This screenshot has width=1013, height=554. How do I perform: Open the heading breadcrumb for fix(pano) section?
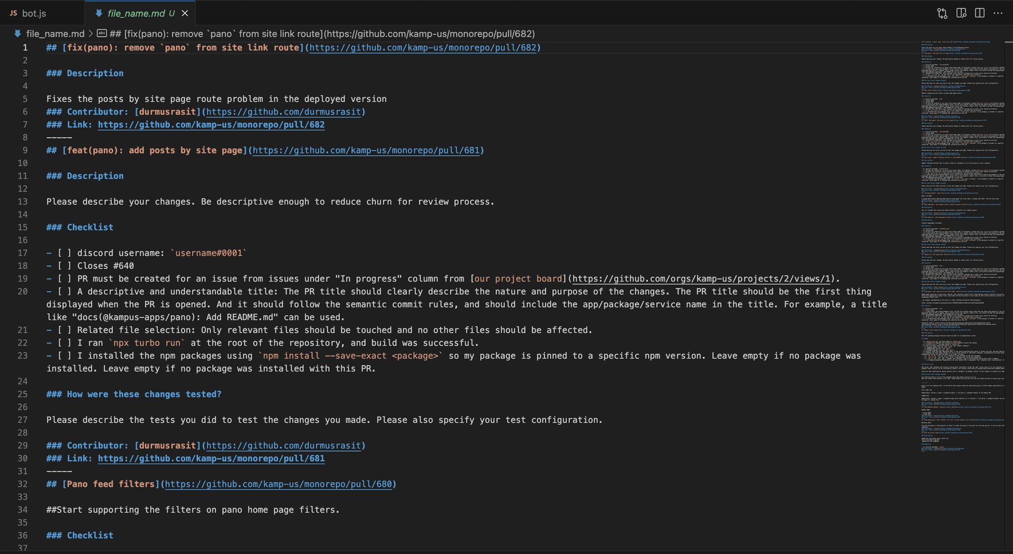pos(322,34)
